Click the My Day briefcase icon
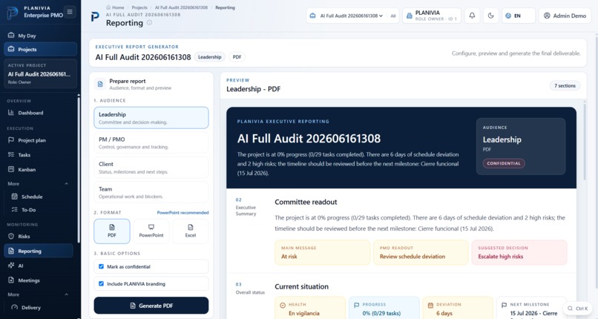The width and height of the screenshot is (598, 319). [11, 36]
